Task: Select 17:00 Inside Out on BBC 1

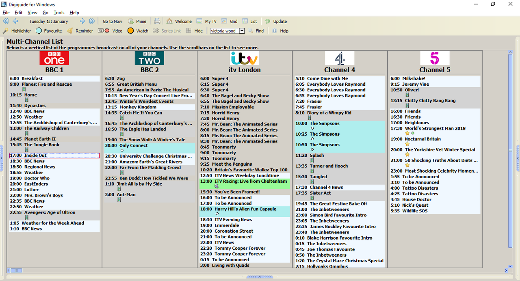Action: [x=54, y=156]
